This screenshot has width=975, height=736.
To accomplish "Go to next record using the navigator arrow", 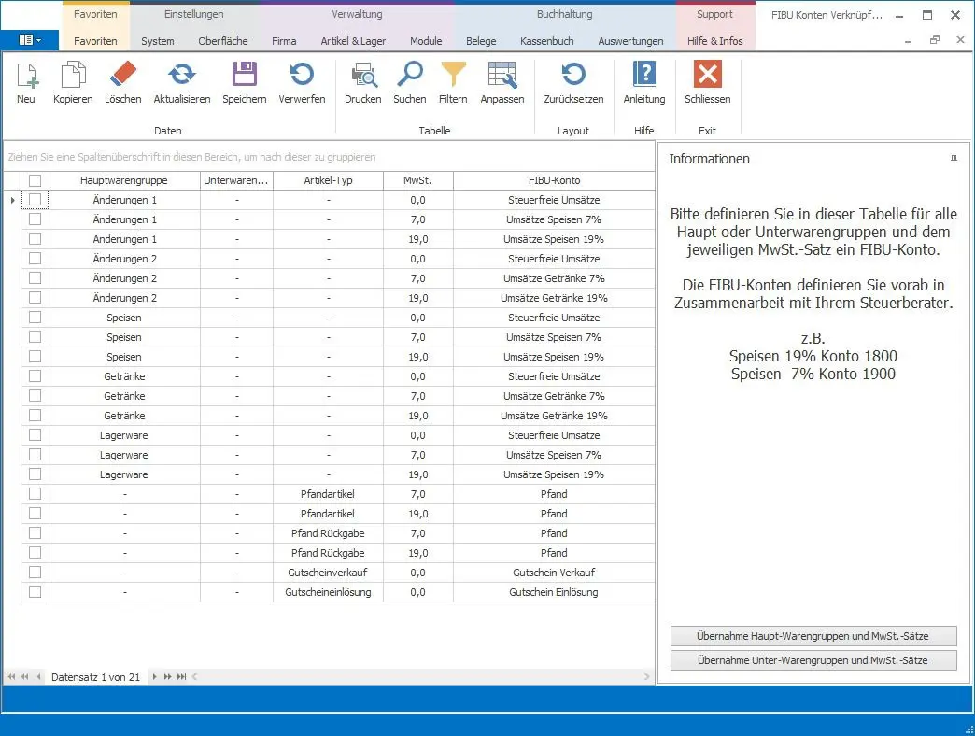I will pos(155,677).
